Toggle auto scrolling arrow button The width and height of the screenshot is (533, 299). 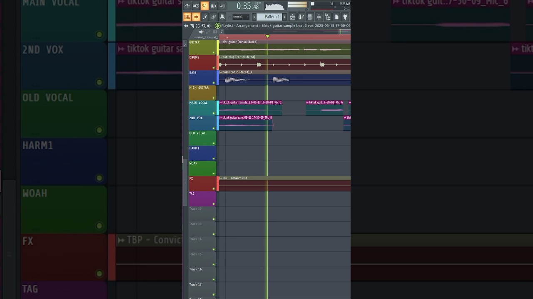point(196,17)
